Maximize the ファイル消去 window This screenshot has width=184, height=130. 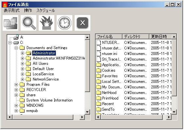click(173, 5)
